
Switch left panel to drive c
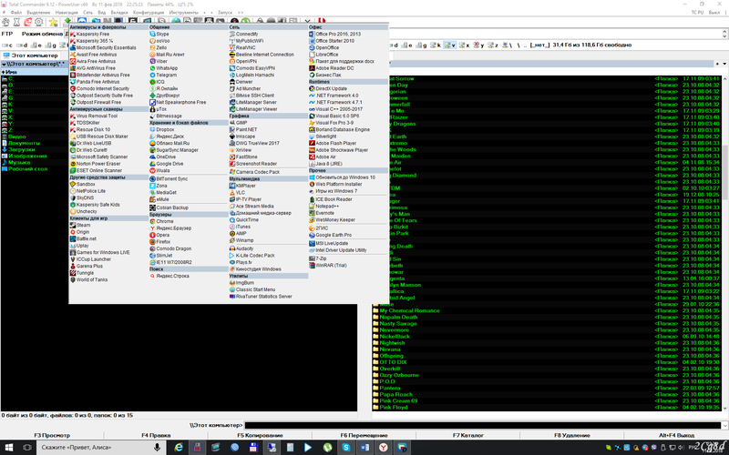(x=7, y=45)
